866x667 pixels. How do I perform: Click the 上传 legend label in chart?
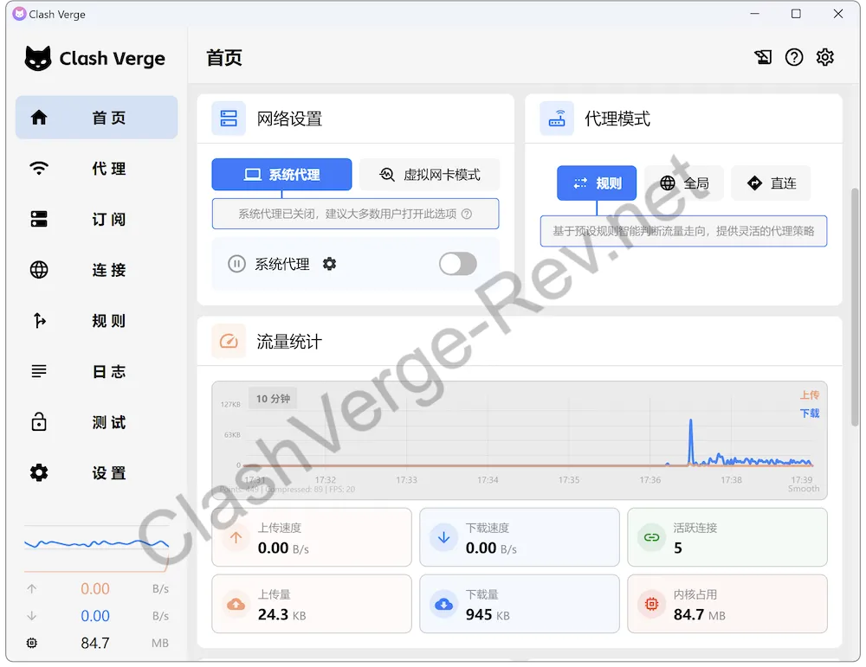(x=810, y=395)
